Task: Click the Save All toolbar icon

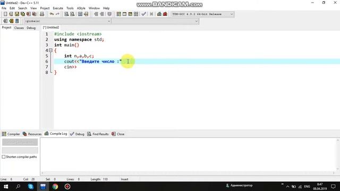Action: coord(22,14)
